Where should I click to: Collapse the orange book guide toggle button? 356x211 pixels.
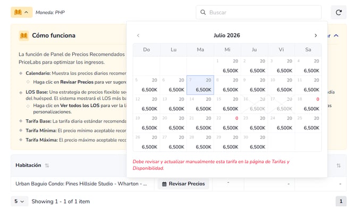[22, 12]
